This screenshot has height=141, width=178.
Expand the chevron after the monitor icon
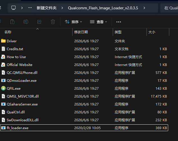[22, 8]
